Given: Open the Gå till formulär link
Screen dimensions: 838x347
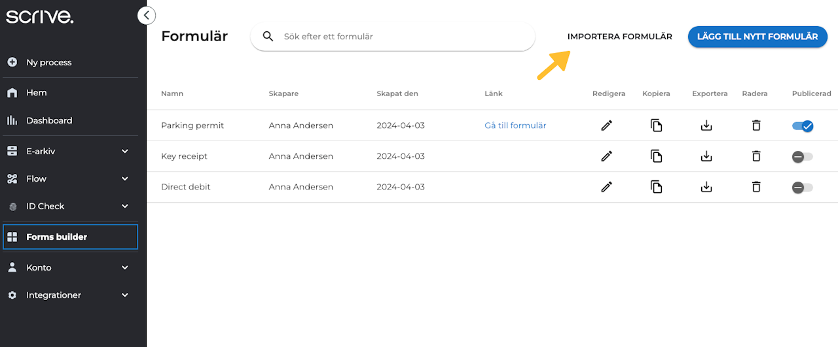Looking at the screenshot, I should coord(515,125).
